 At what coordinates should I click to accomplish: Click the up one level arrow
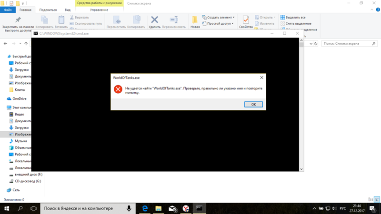[x=26, y=44]
